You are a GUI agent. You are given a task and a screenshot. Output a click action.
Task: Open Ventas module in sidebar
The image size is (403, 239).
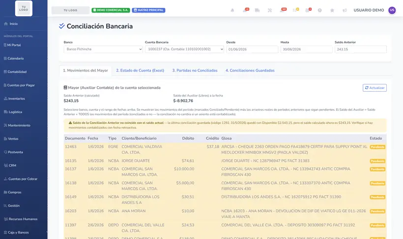click(x=11, y=139)
